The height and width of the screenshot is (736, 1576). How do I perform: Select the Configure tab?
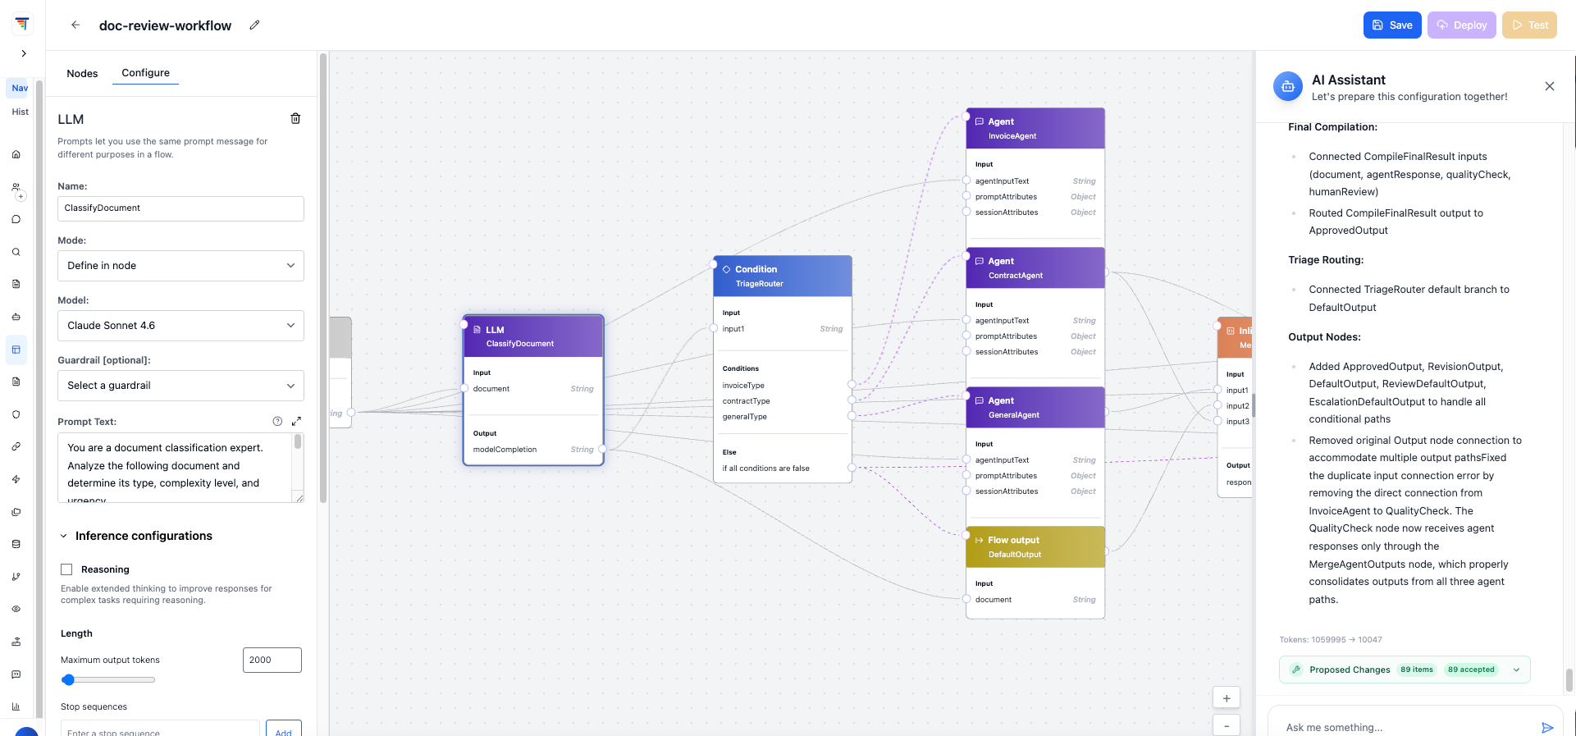(145, 72)
